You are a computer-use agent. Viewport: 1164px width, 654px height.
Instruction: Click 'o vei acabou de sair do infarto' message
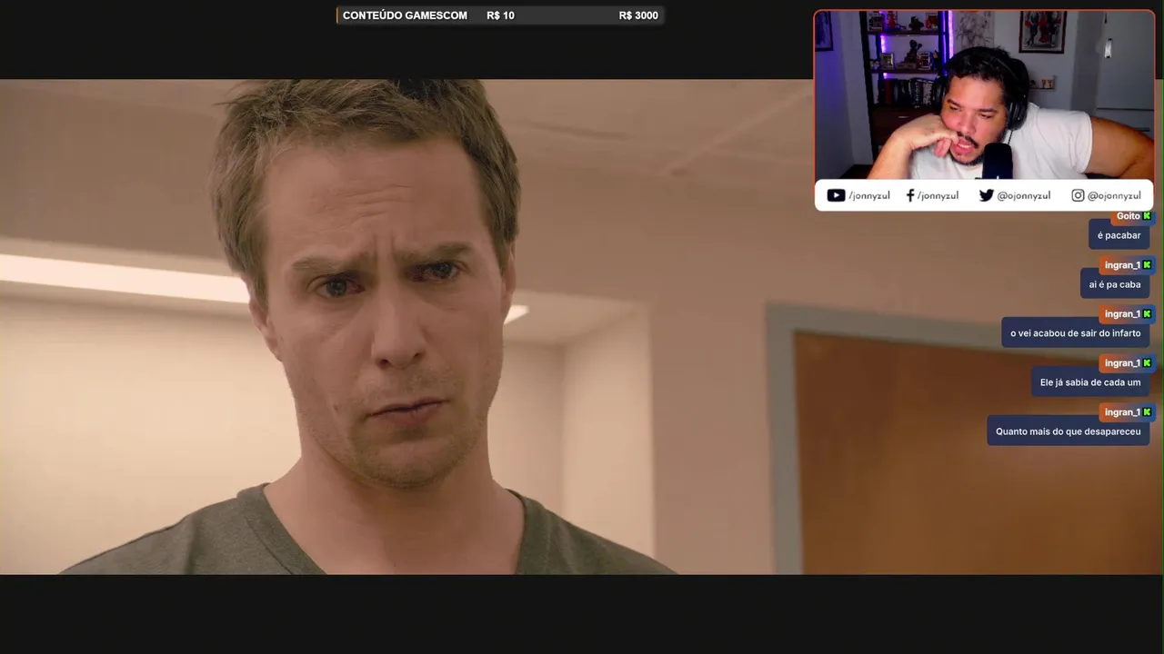(1075, 333)
